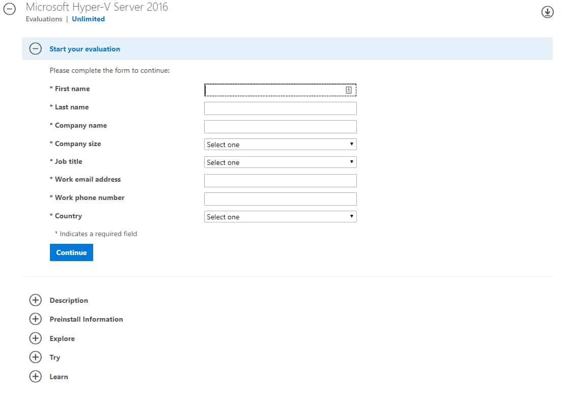Click the Start your evaluation heading
Image resolution: width=563 pixels, height=397 pixels.
(85, 49)
